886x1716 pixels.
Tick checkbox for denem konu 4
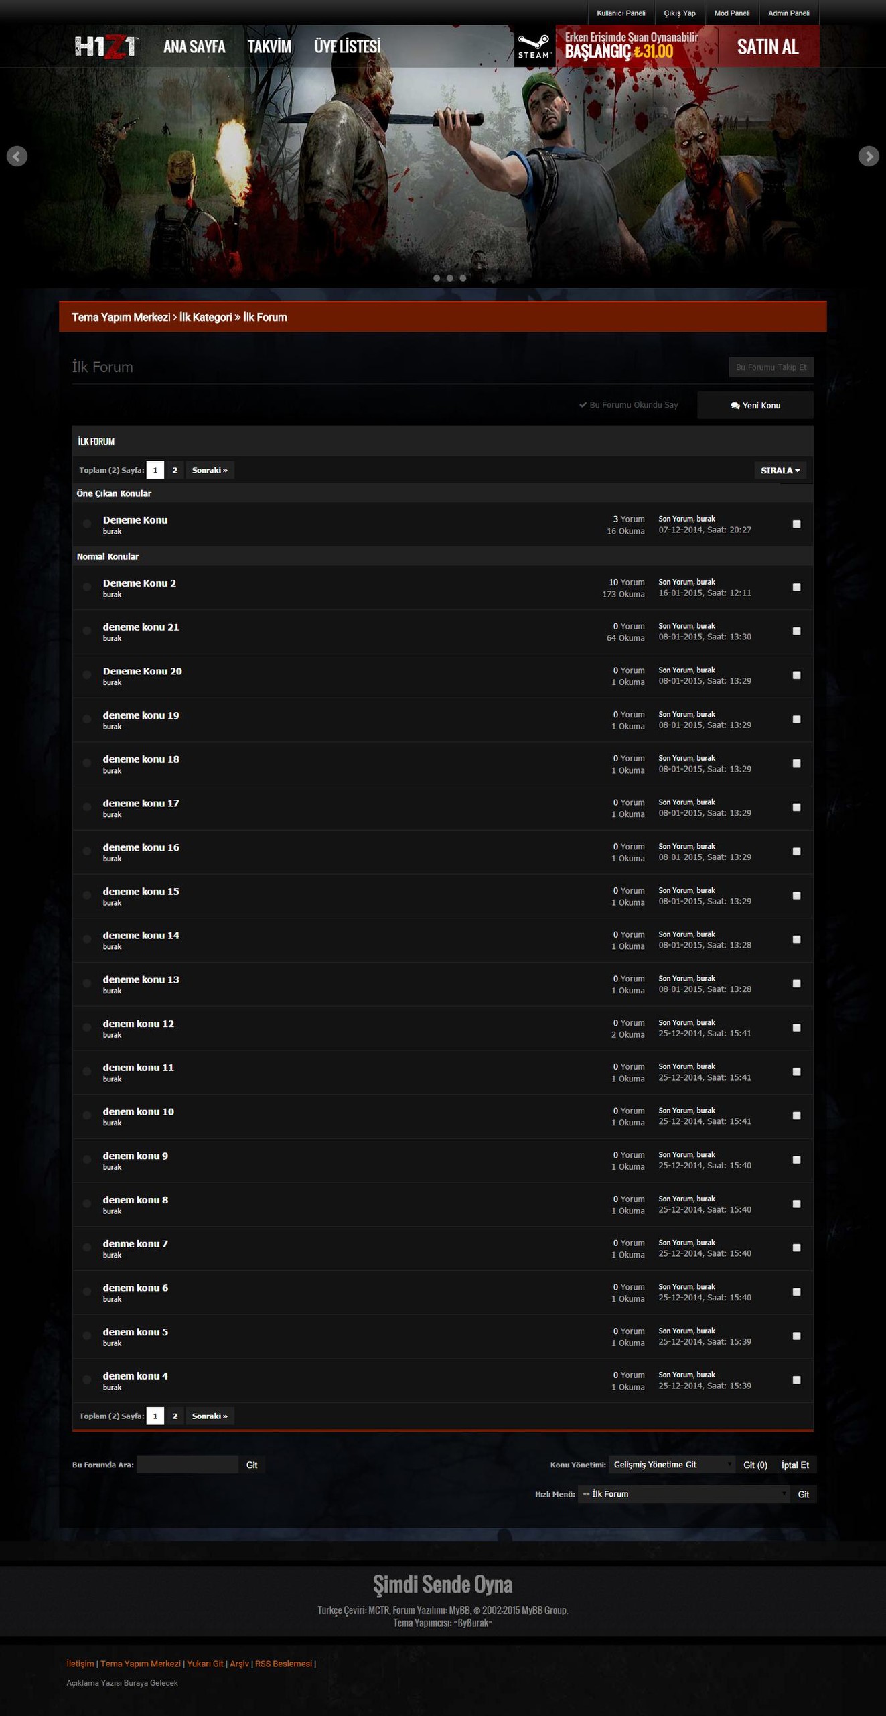pos(796,1380)
